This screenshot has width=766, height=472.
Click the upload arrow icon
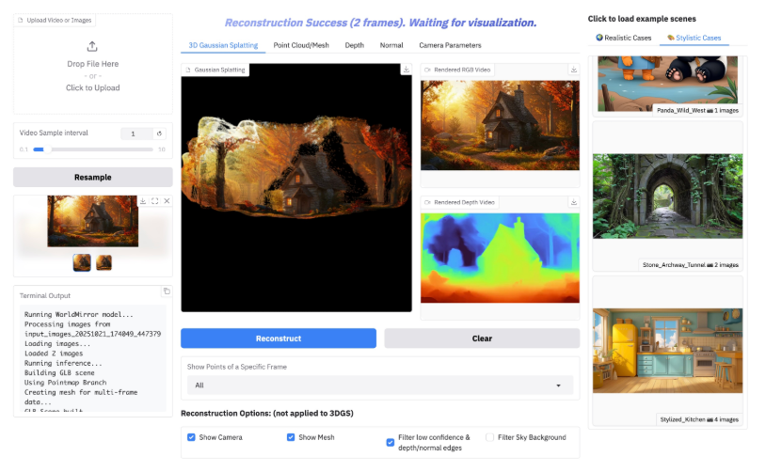[92, 47]
